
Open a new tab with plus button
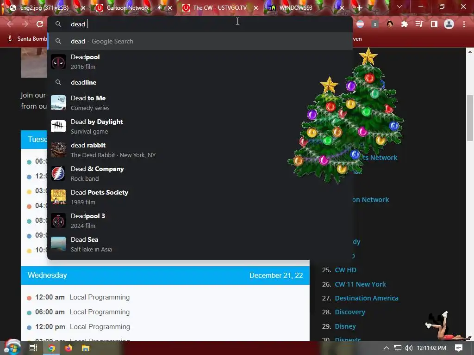point(359,8)
